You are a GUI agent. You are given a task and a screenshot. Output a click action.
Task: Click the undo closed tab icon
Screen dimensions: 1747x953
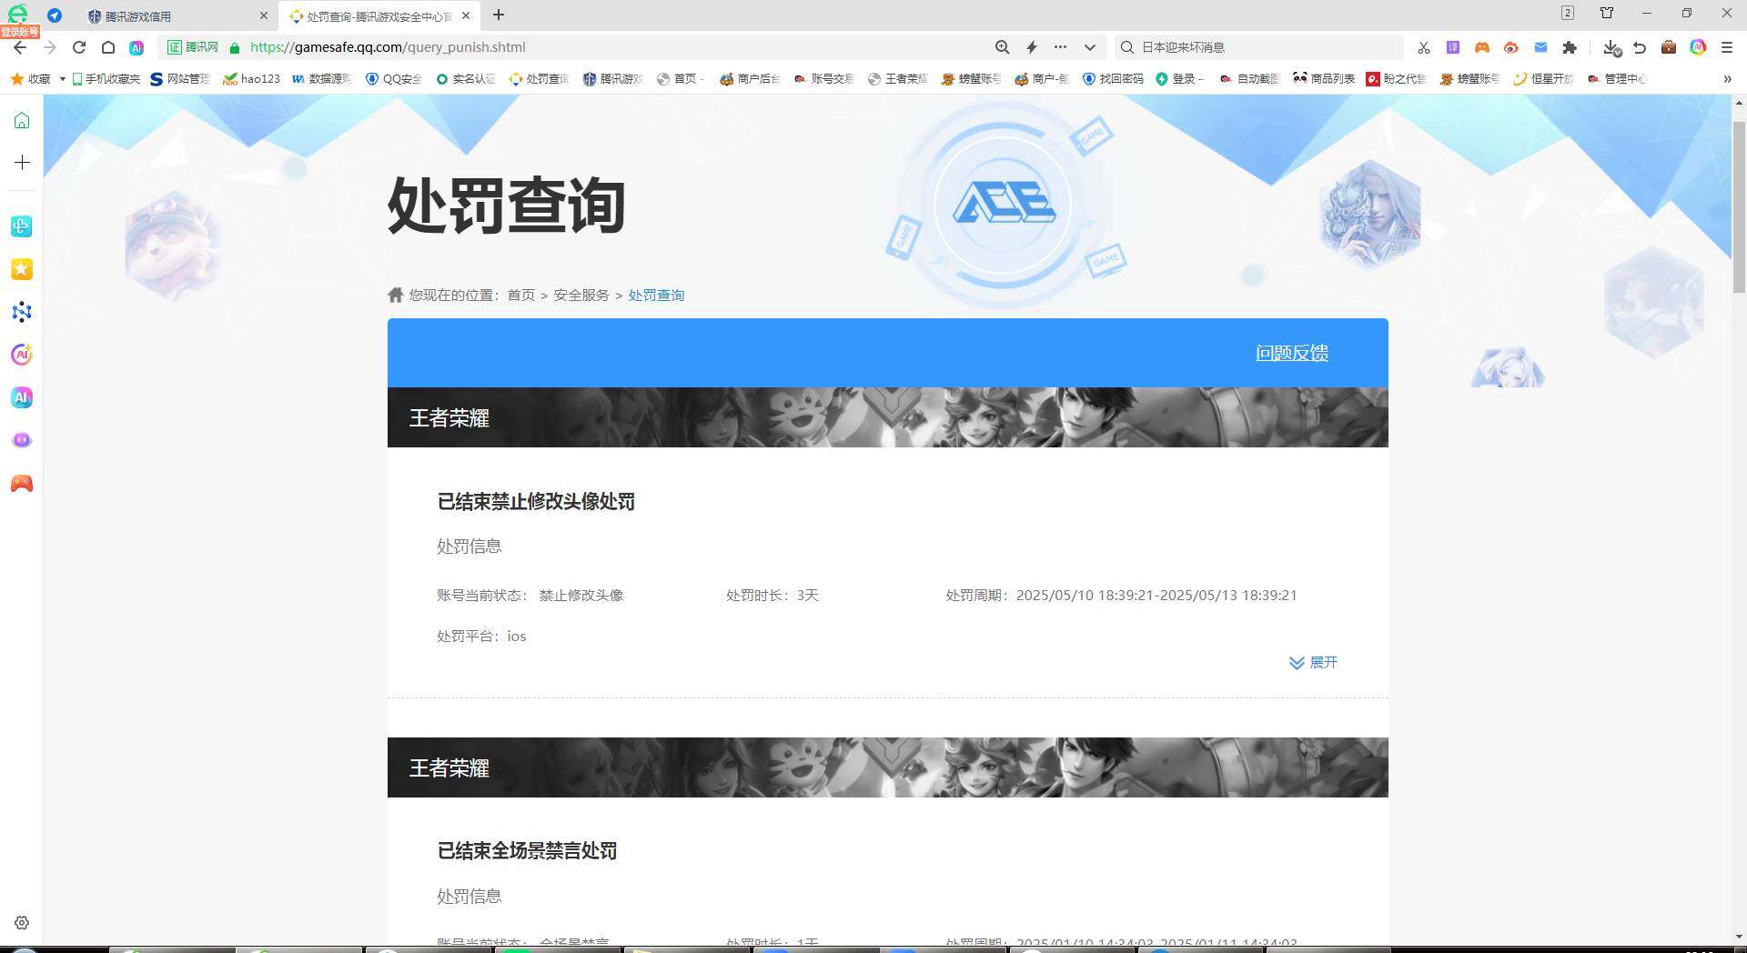(x=1640, y=47)
